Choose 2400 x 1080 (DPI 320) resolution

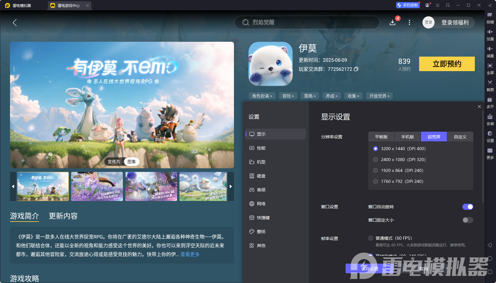pos(376,160)
